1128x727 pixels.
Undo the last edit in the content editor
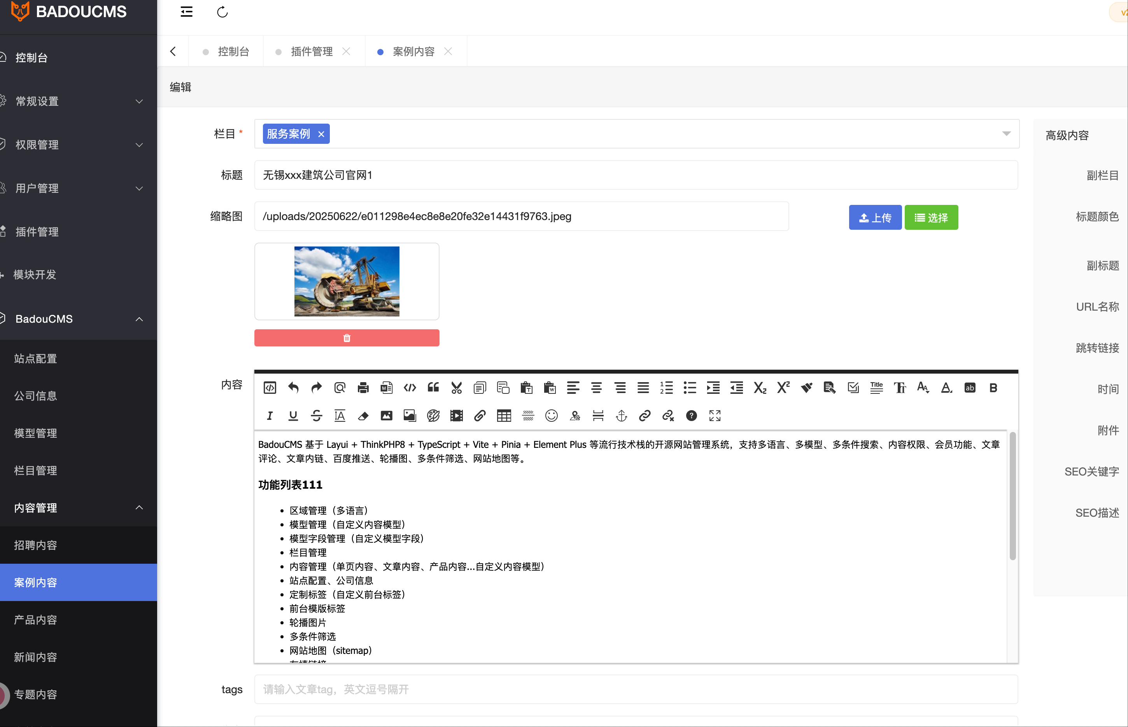[293, 388]
